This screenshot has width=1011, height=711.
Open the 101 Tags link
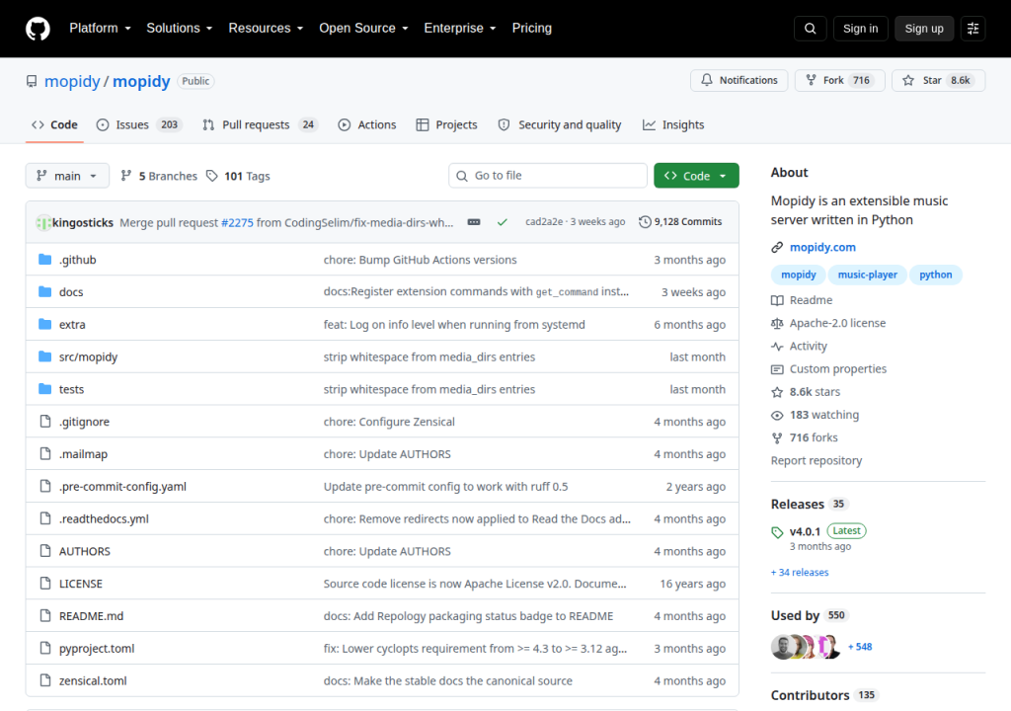238,176
